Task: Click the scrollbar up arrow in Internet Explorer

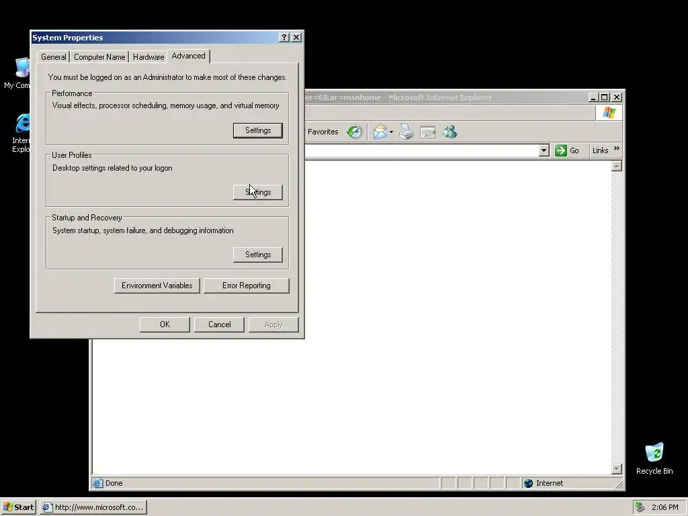Action: coord(617,166)
